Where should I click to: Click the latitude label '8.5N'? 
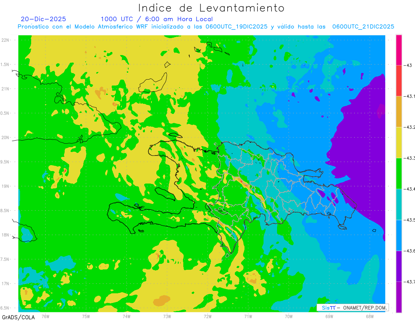pyautogui.click(x=5, y=211)
